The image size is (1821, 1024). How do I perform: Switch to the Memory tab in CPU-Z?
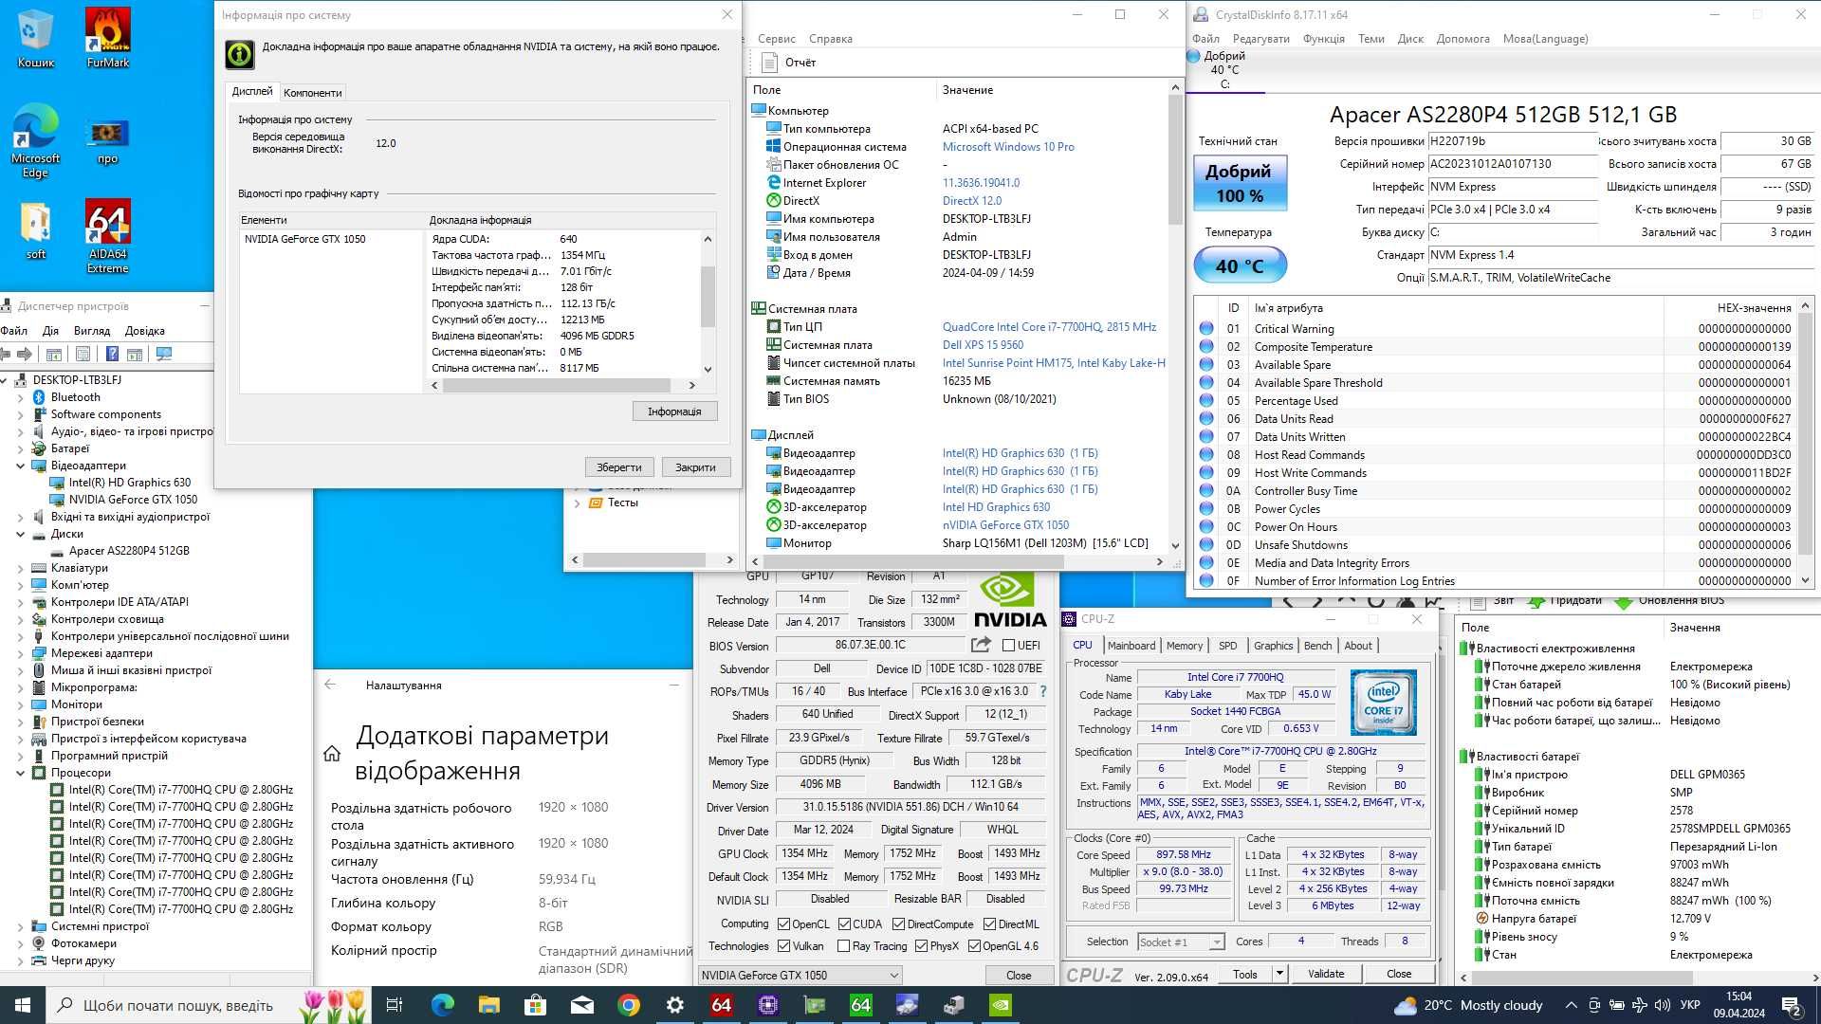pos(1184,646)
